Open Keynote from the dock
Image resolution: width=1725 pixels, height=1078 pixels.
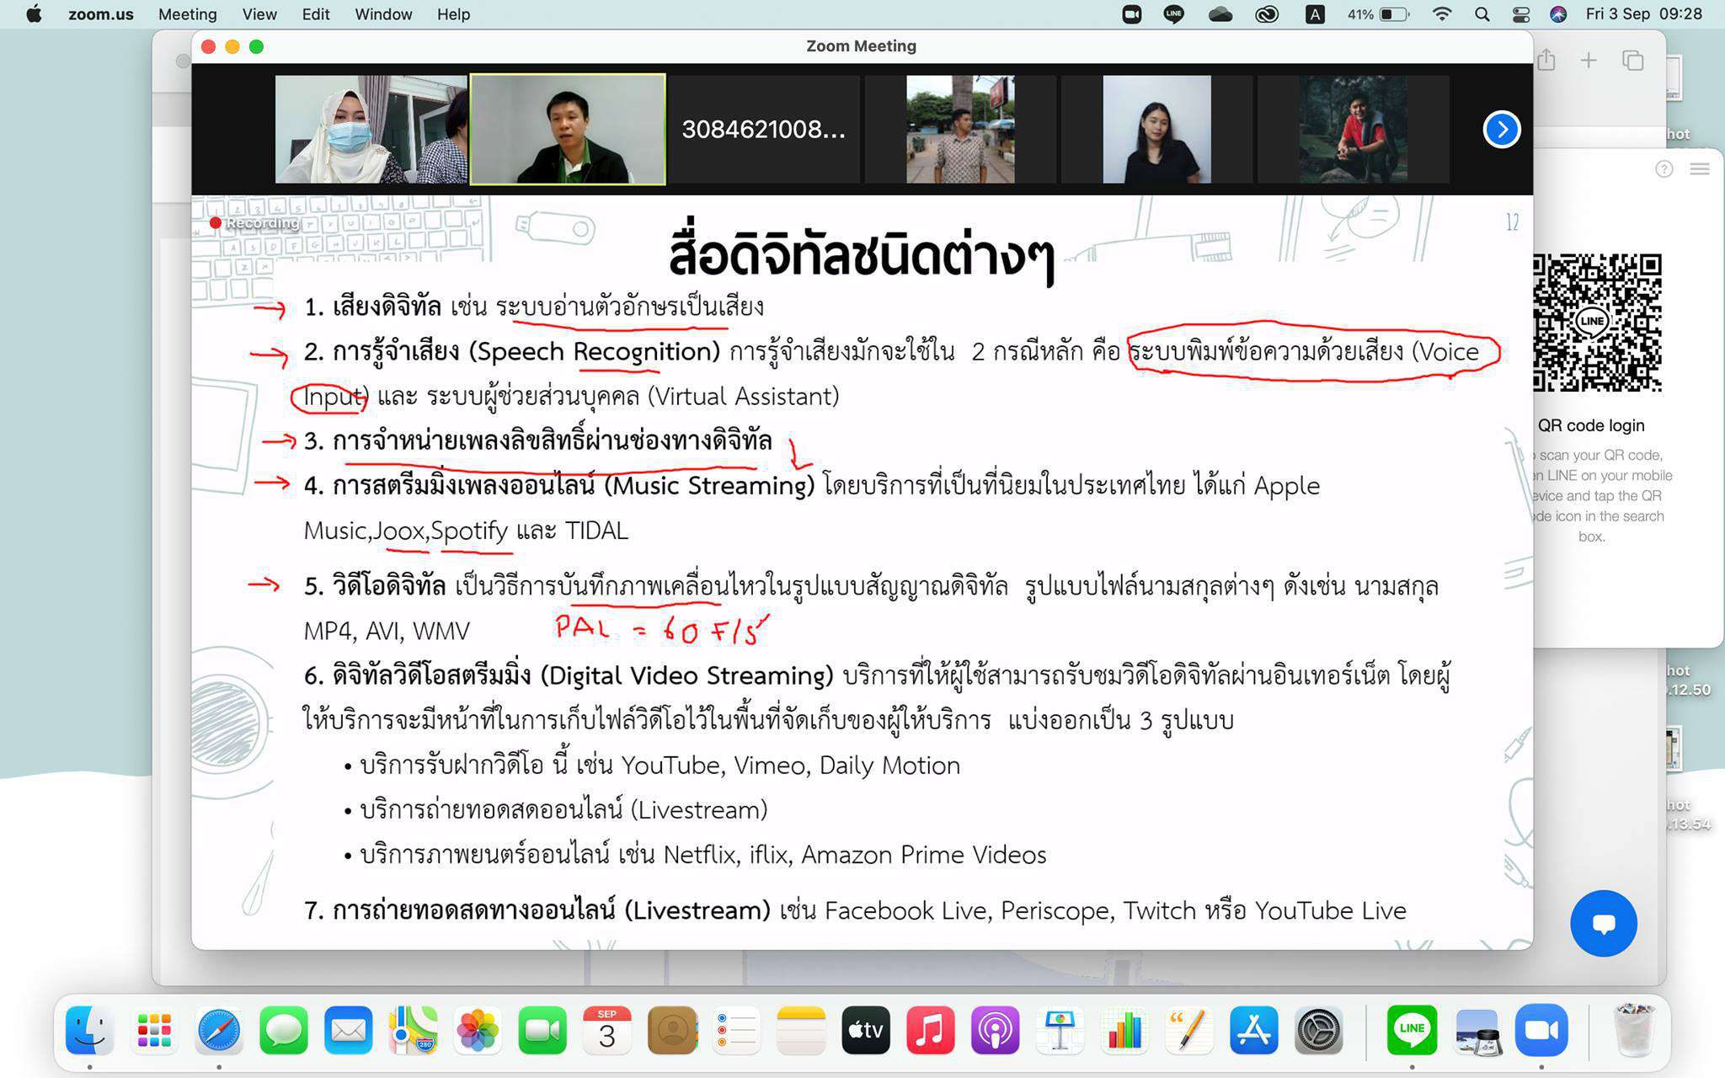point(1060,1030)
